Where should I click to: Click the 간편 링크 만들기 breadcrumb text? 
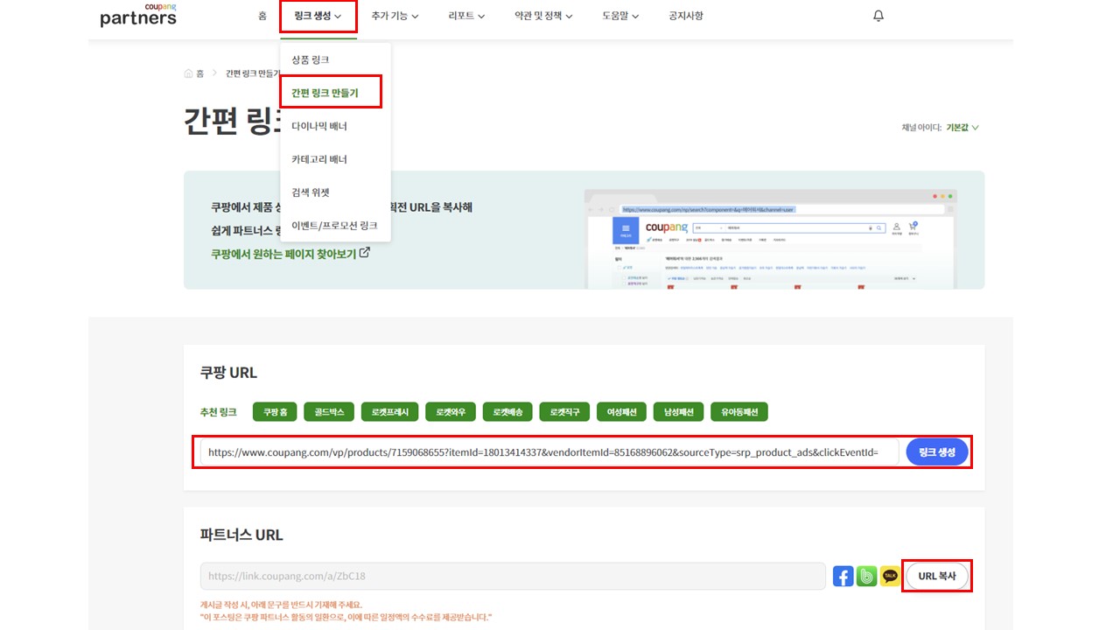(x=253, y=73)
